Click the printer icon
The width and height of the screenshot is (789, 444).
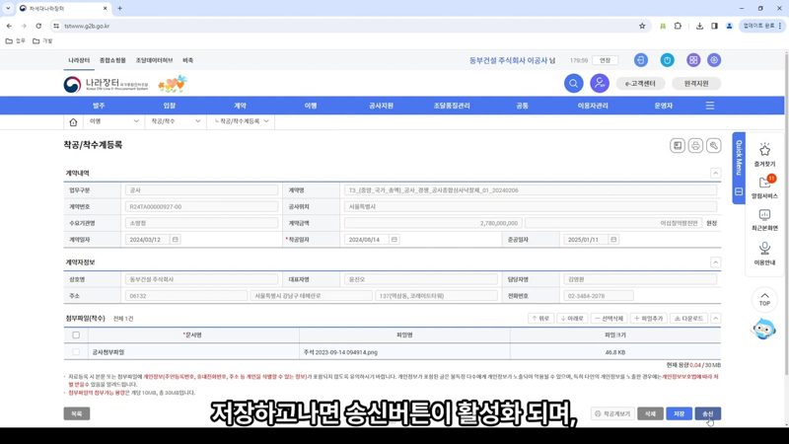point(695,145)
